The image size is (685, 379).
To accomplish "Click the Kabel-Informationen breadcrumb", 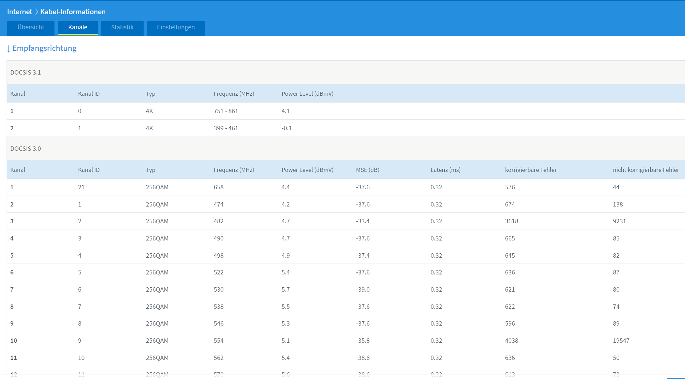I will (73, 12).
